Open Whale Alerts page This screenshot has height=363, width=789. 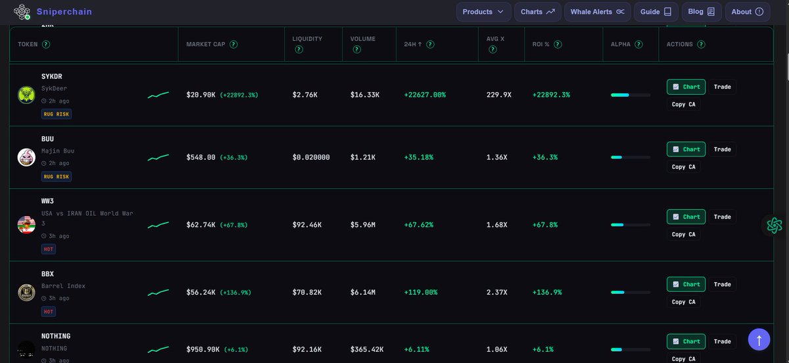click(598, 12)
